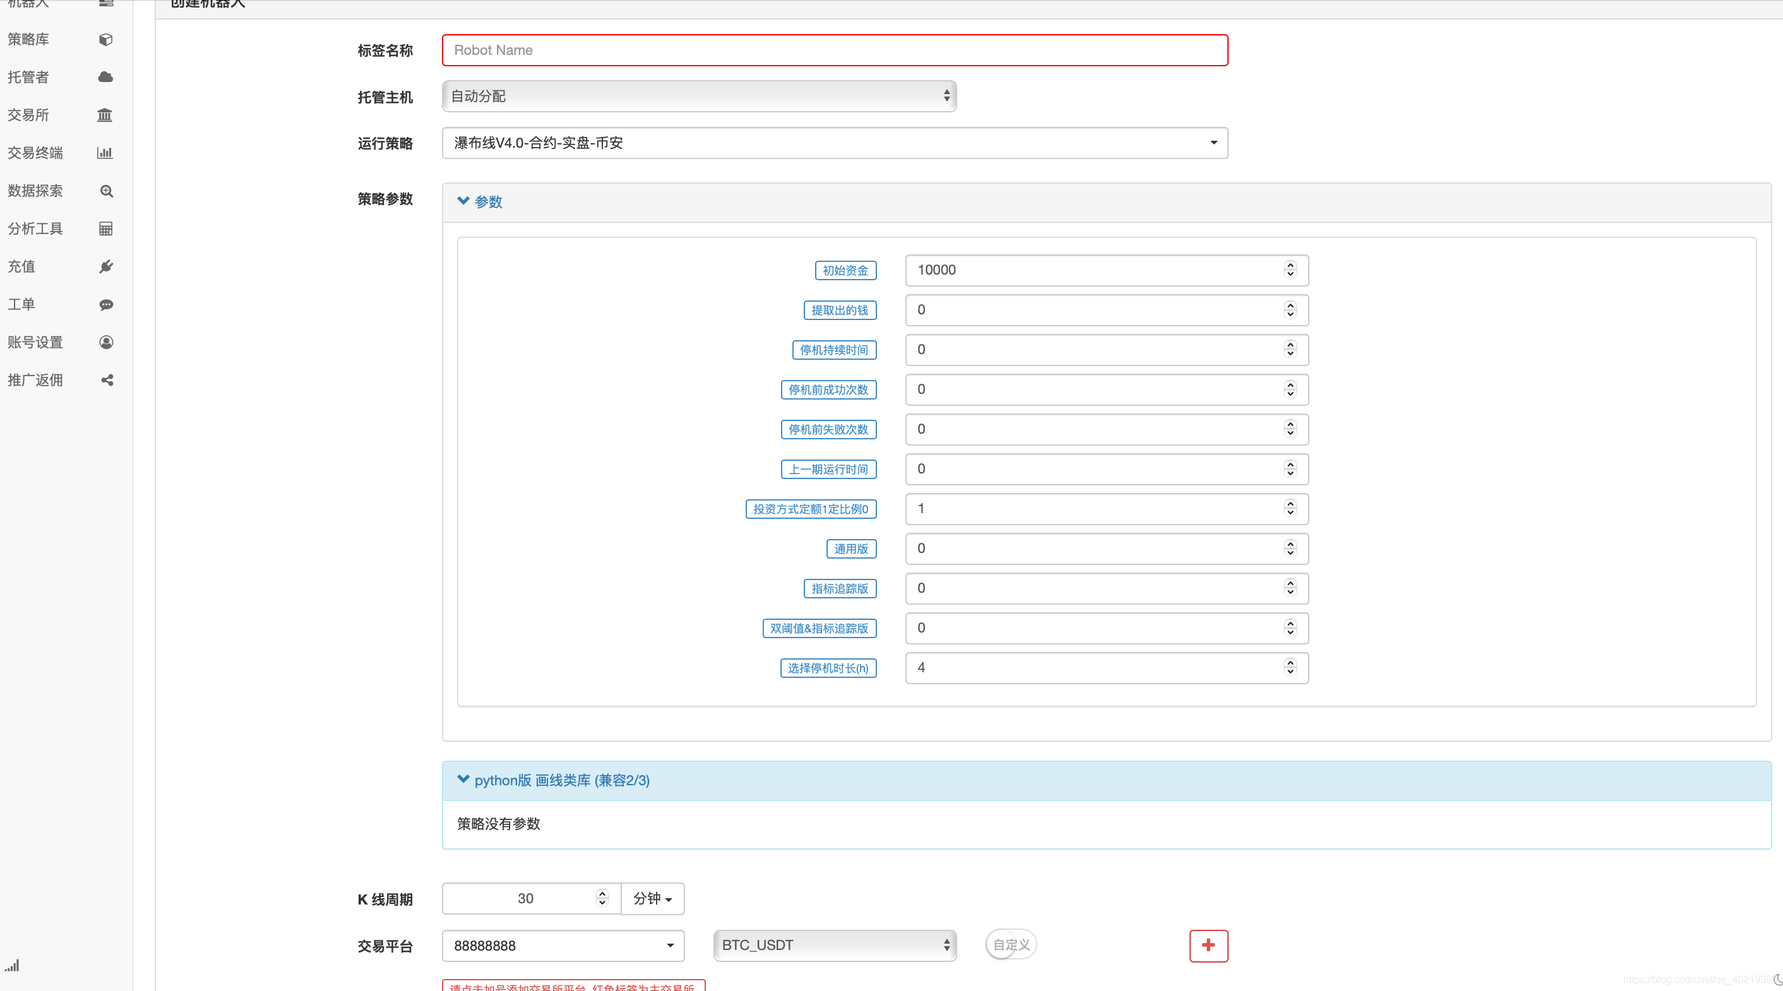Click the 停机前成功次数 label tag
Viewport: 1783px width, 991px height.
tap(828, 389)
